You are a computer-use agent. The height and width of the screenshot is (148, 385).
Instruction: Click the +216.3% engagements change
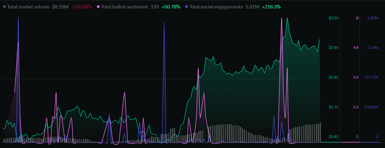(x=271, y=7)
